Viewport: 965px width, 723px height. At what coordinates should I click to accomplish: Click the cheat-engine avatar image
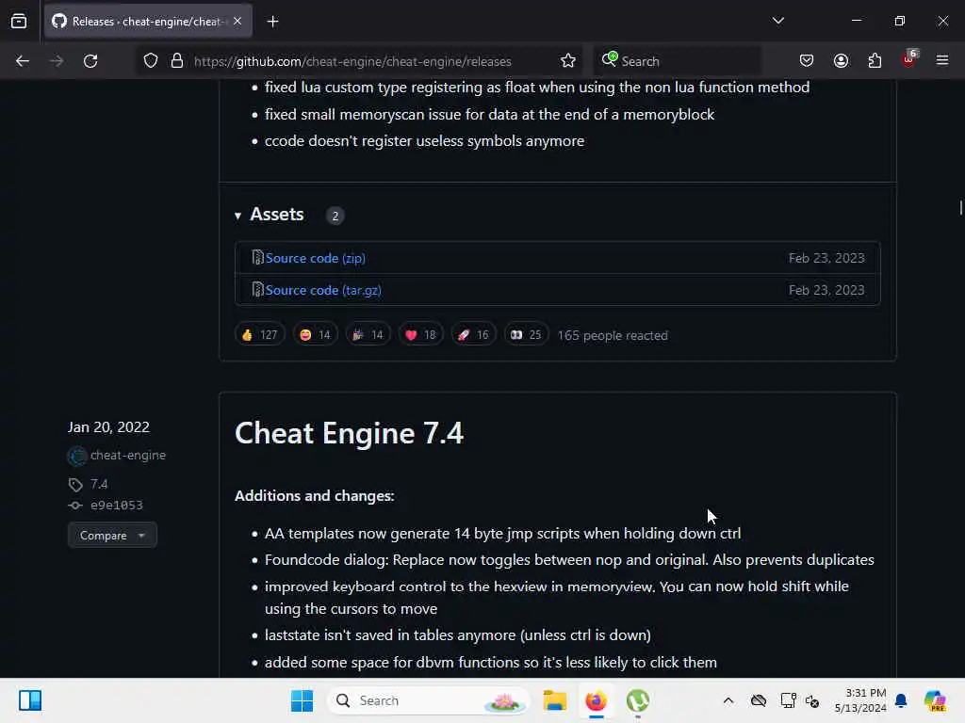click(77, 457)
